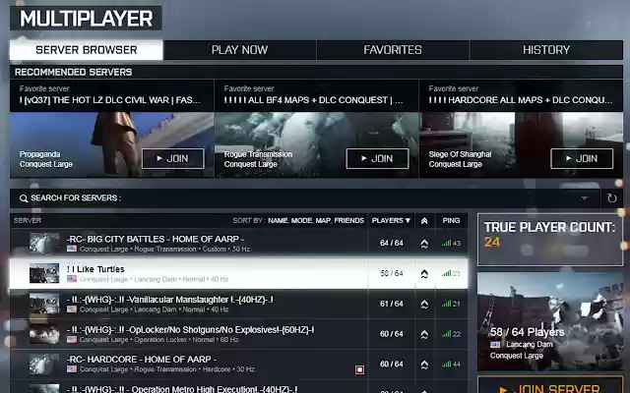This screenshot has width=630, height=393.
Task: Sort servers by Friends
Action: coord(349,220)
